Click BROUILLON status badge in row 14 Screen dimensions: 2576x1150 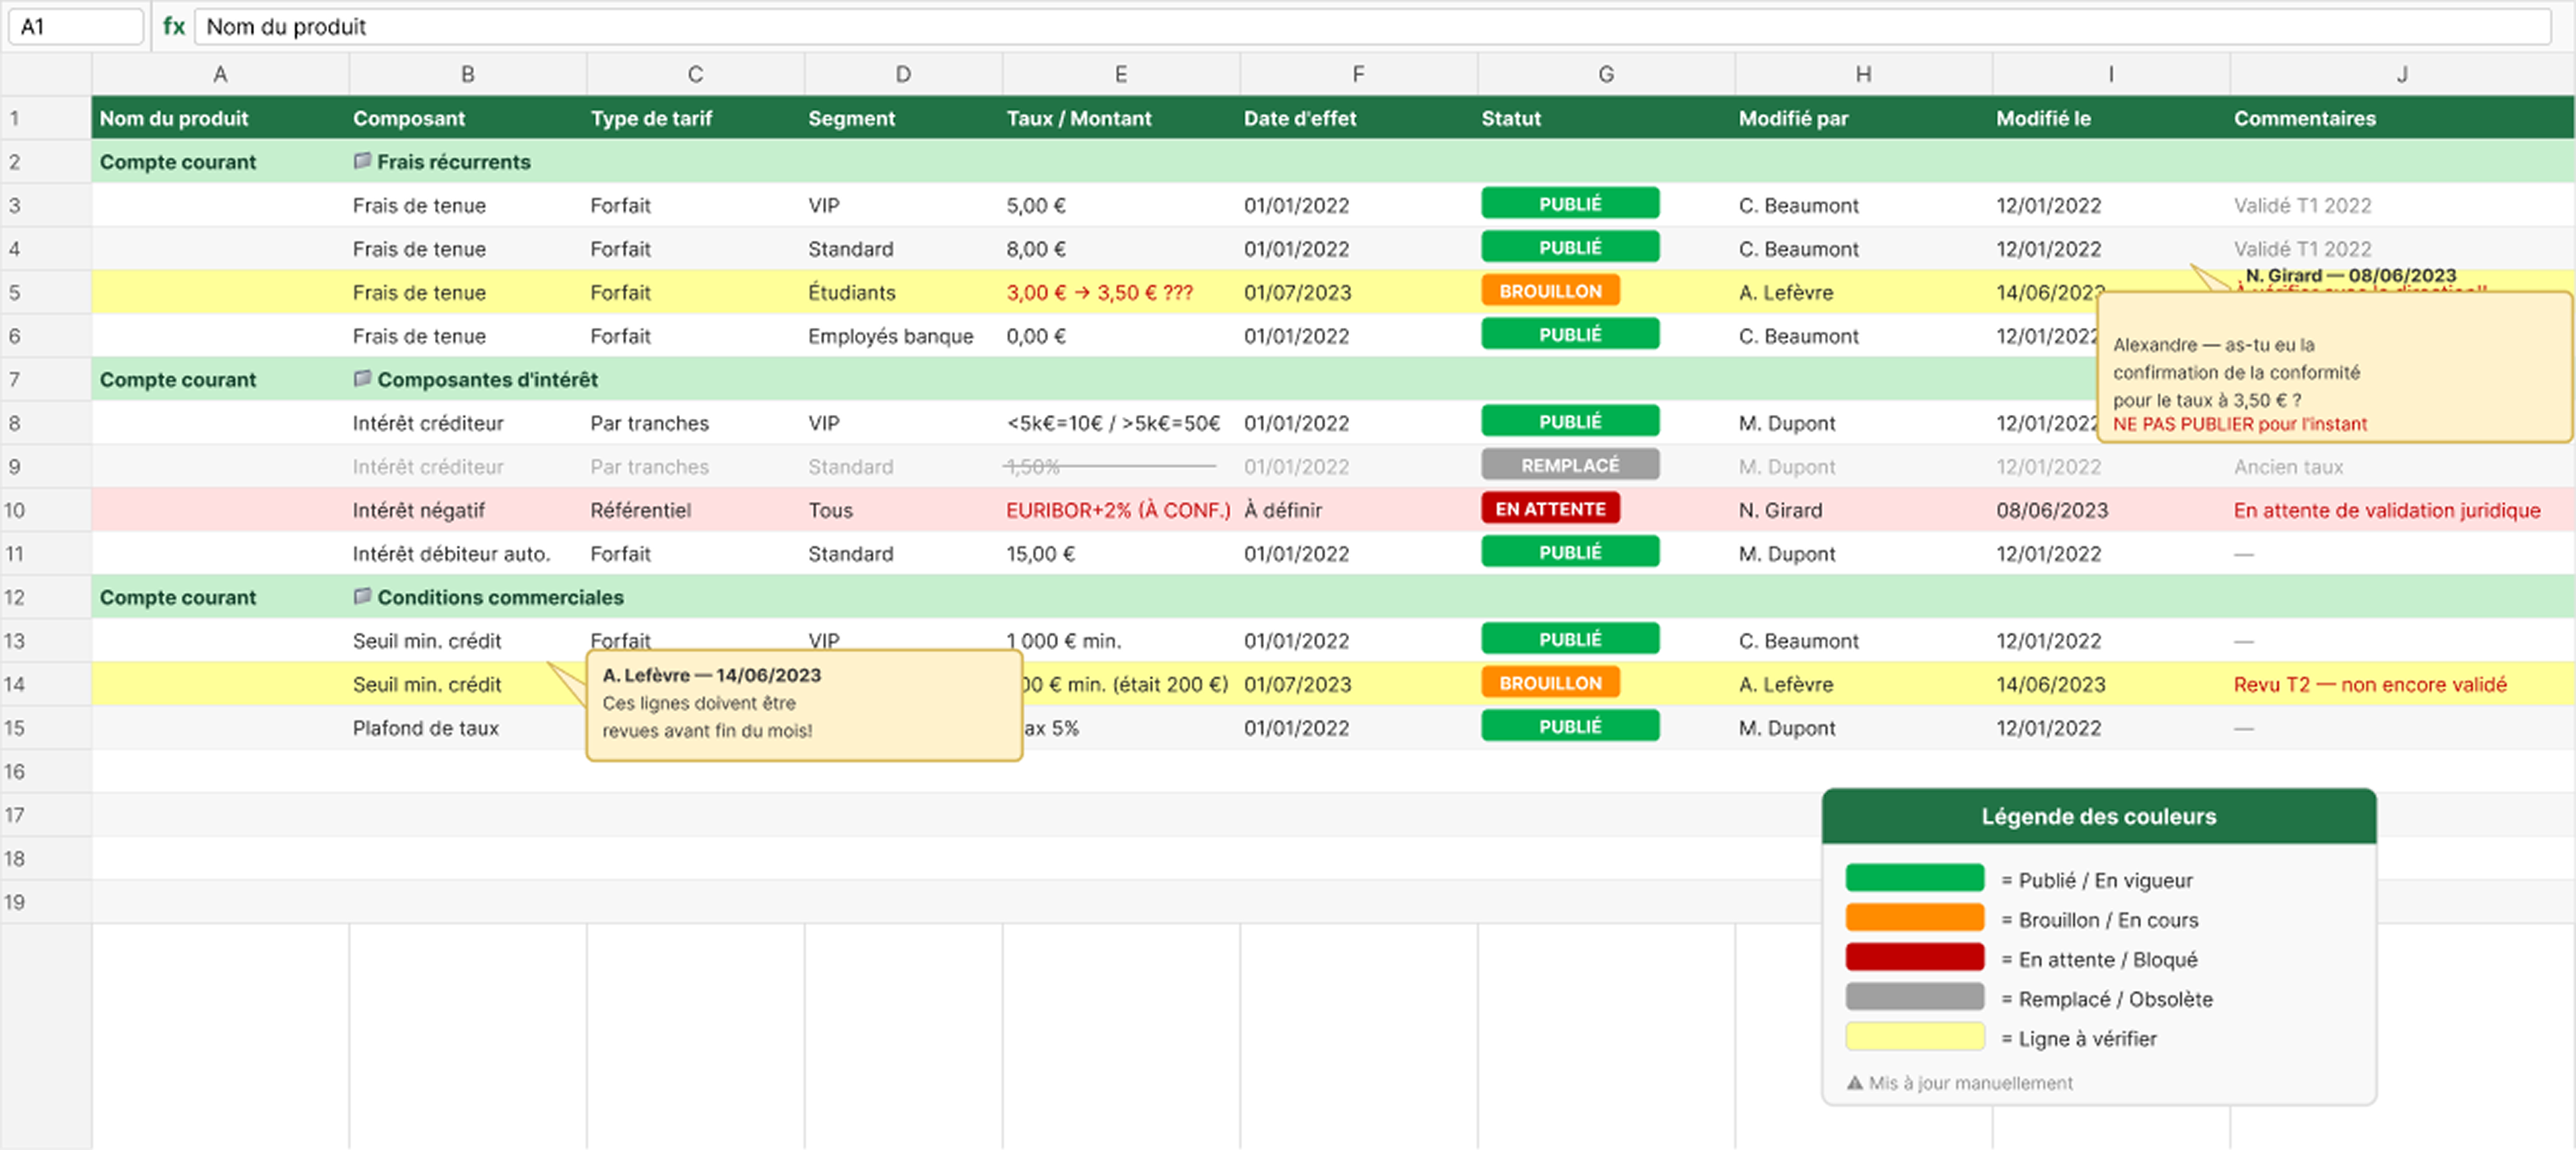tap(1550, 683)
